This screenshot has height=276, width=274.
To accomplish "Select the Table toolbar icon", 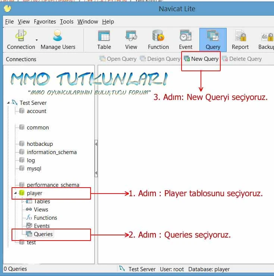I will 104,40.
